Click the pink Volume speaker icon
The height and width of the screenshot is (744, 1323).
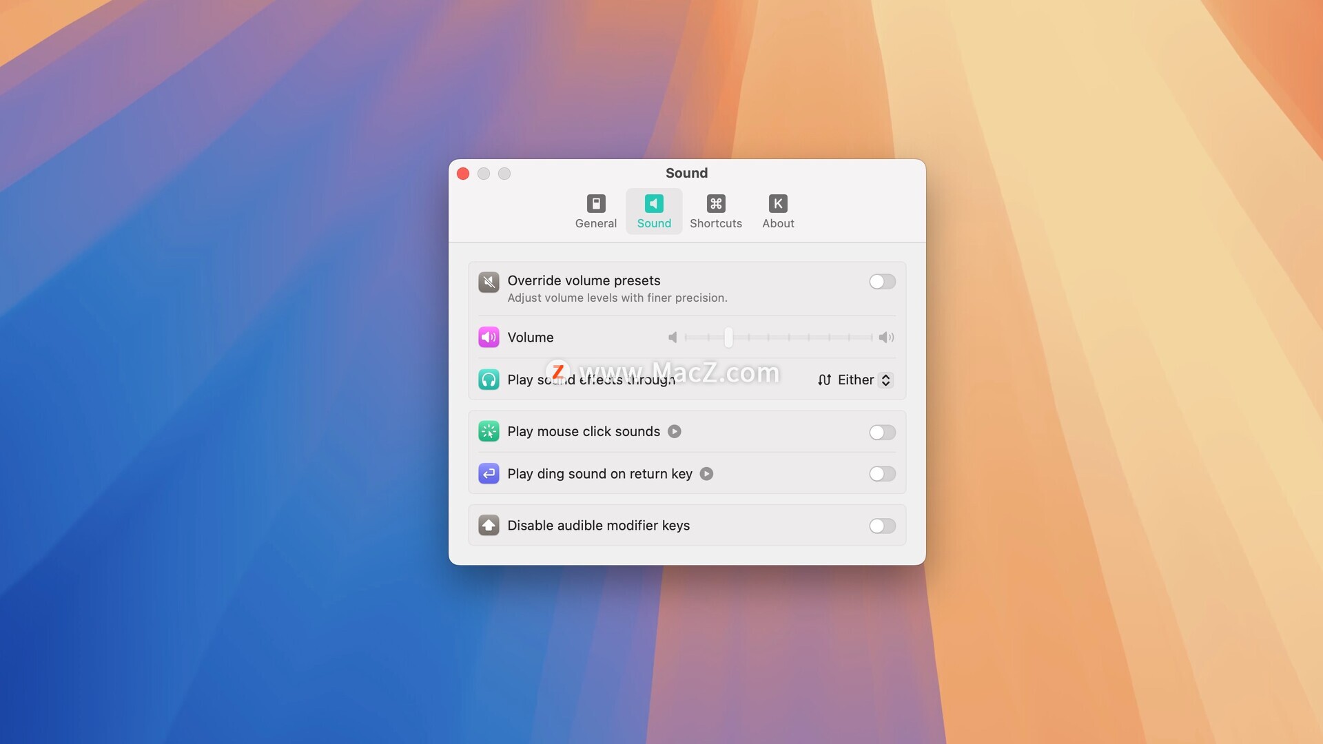click(x=489, y=338)
